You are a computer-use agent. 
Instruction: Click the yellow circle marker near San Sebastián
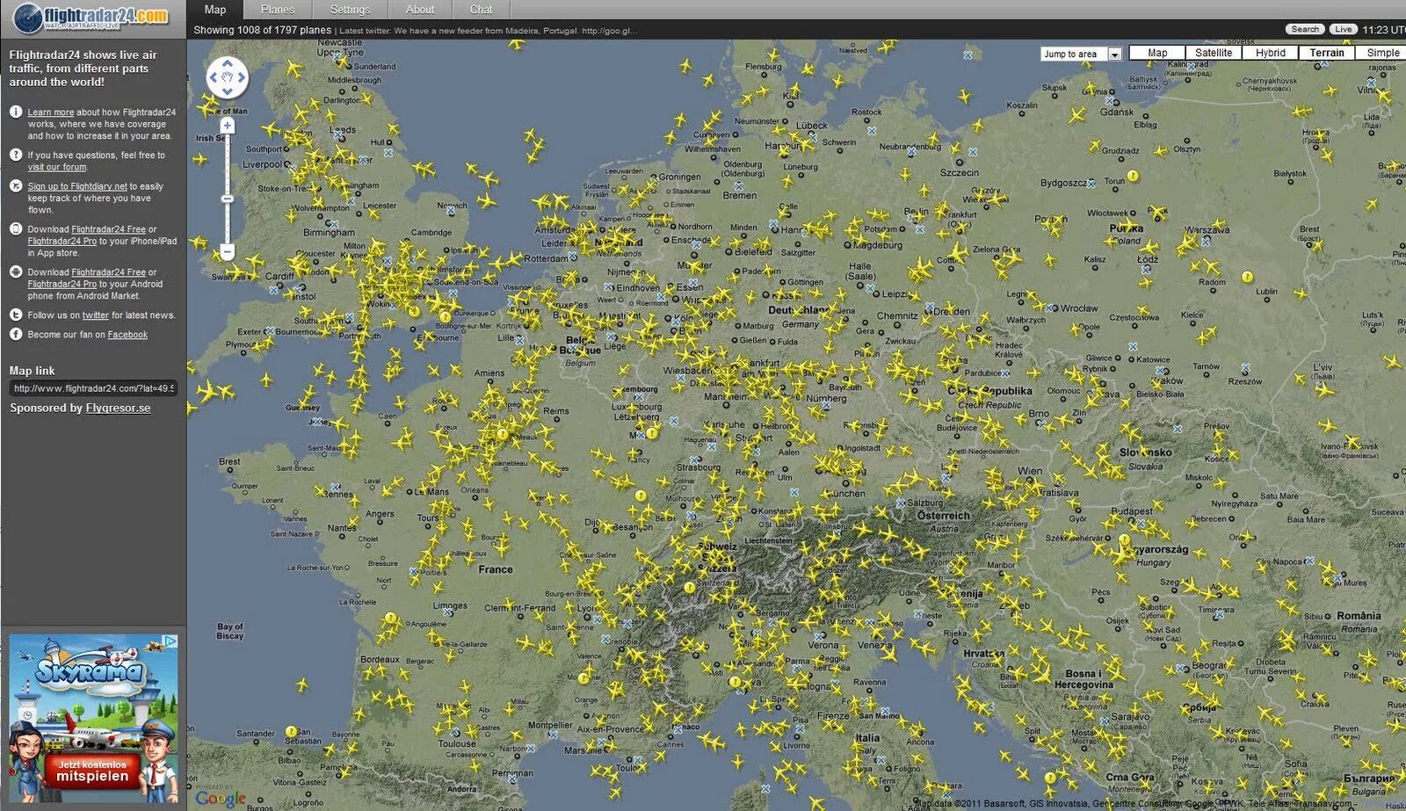tap(292, 731)
